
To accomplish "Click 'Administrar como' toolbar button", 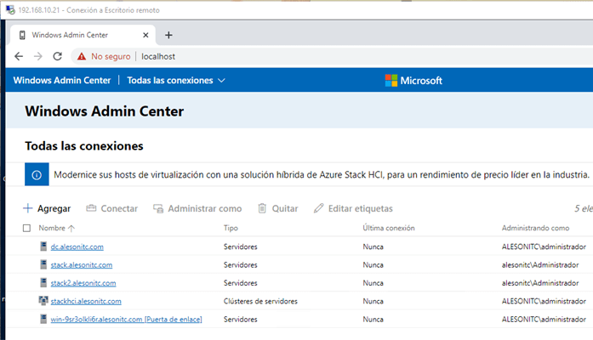I will point(197,208).
